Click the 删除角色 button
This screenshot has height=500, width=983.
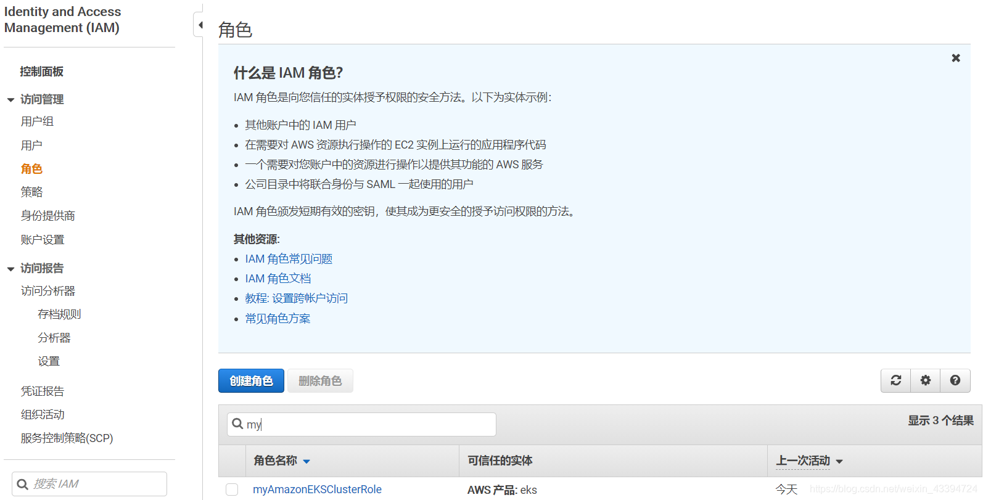pos(320,380)
